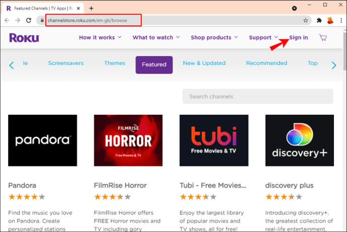Open the discovery+ channel thumbnail

point(299,140)
